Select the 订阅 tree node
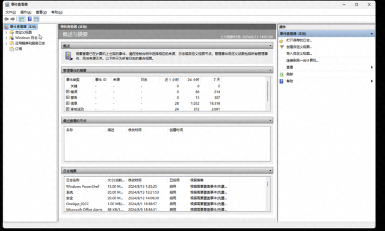Viewport: 385px width, 231px height. [19, 49]
